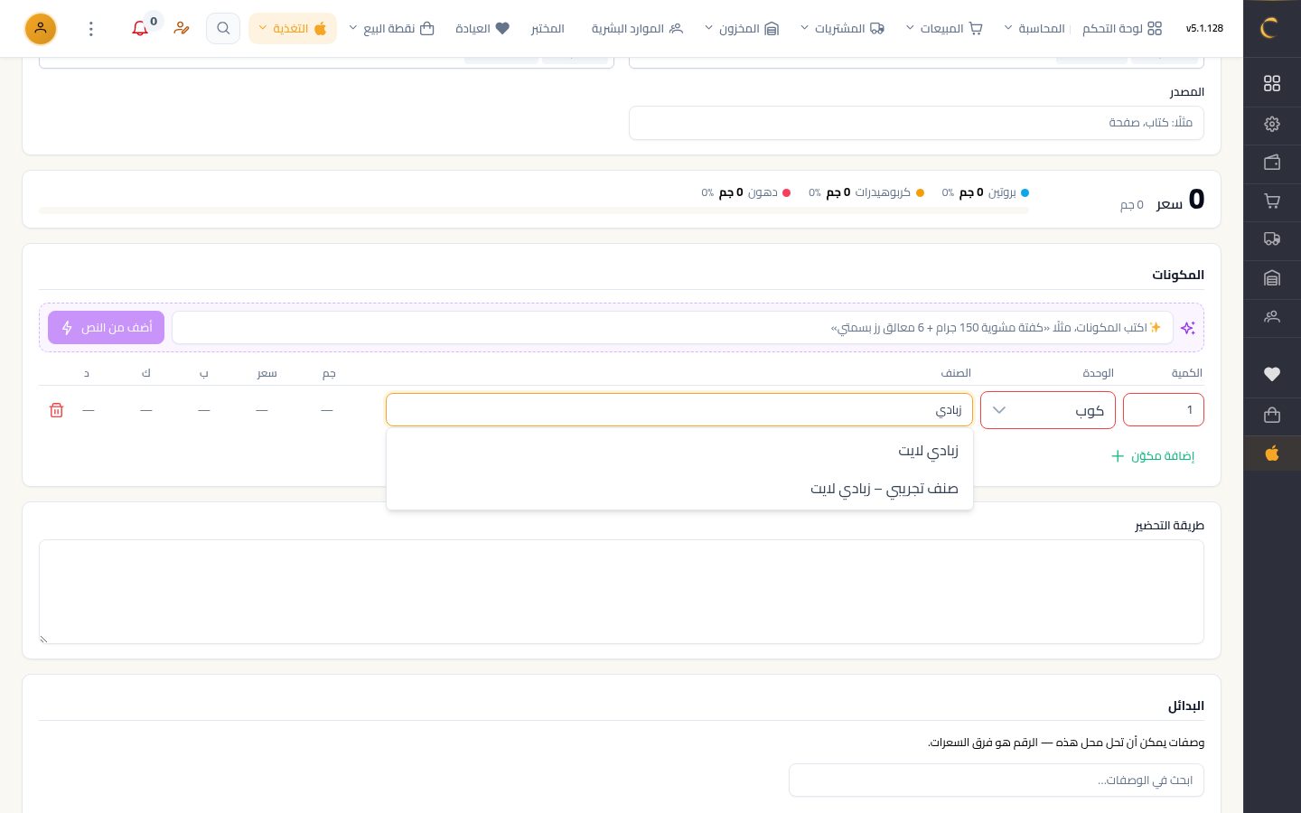Click the sparkle AI icon beside ingredients text box
This screenshot has width=1301, height=813.
[1188, 328]
